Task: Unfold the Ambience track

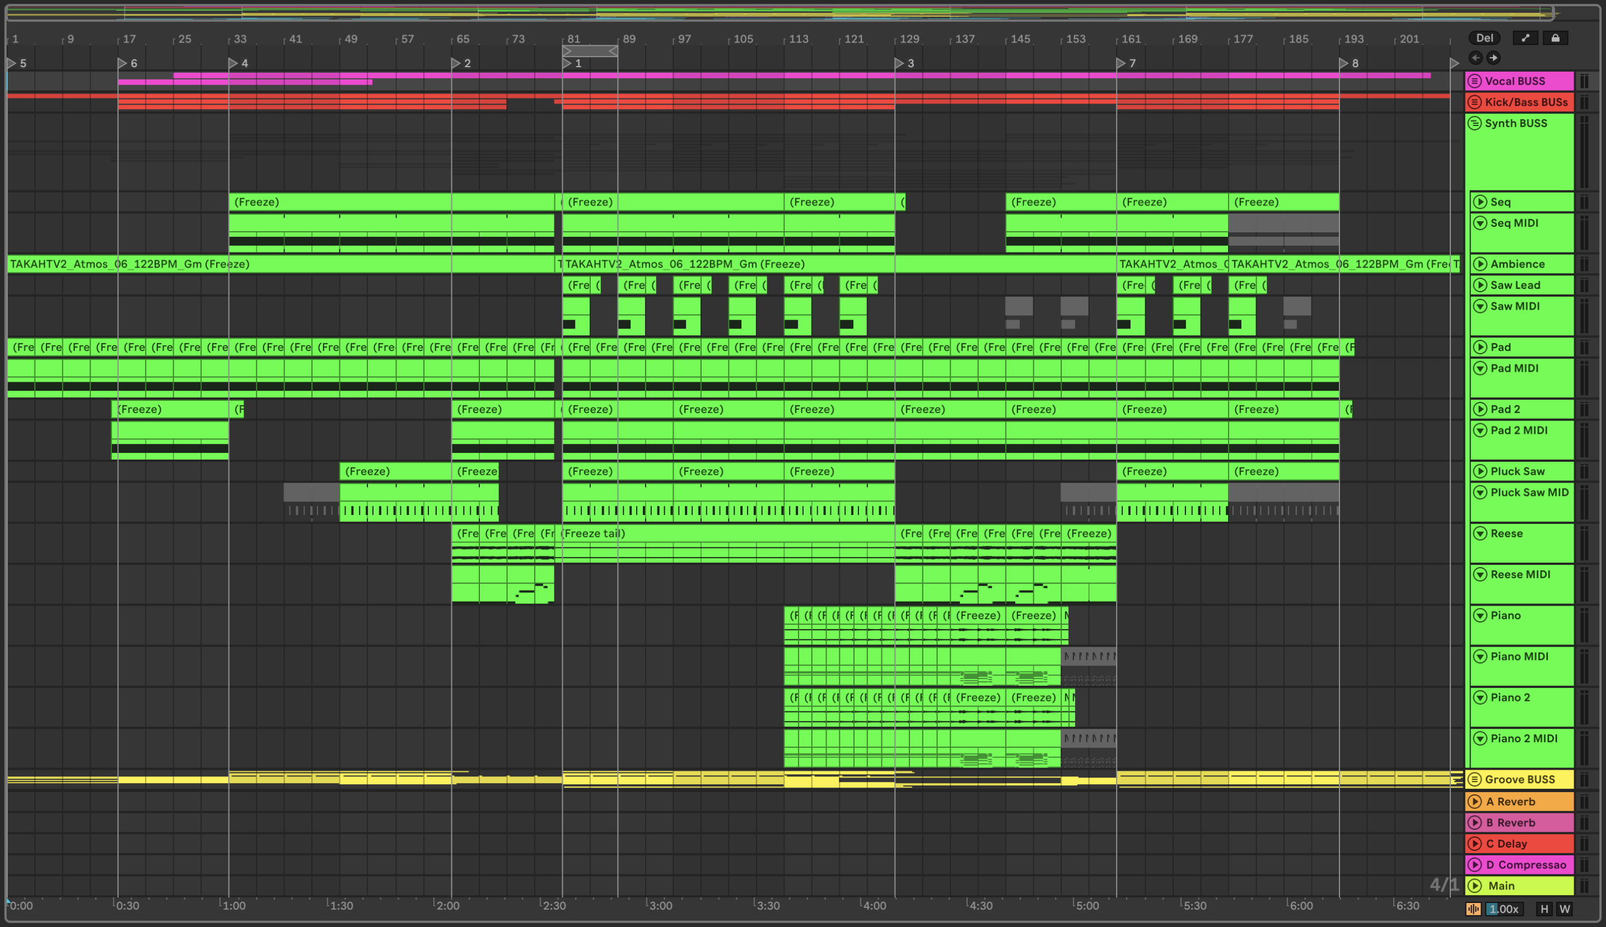Action: [x=1480, y=264]
